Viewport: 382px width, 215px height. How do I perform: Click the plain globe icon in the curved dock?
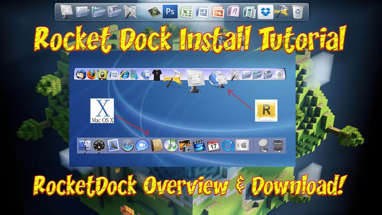(146, 75)
